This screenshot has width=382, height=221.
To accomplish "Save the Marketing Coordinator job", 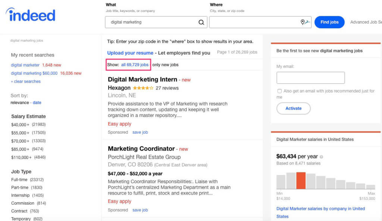I will [140, 210].
